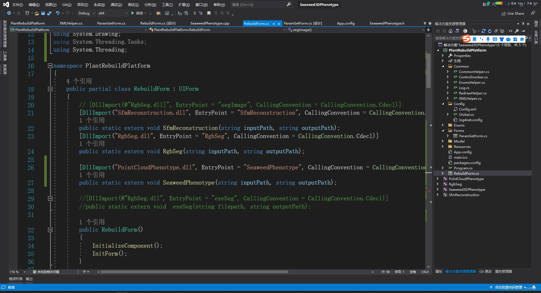Select Config.xml in the Config folder
The height and width of the screenshot is (293, 541).
coord(467,109)
